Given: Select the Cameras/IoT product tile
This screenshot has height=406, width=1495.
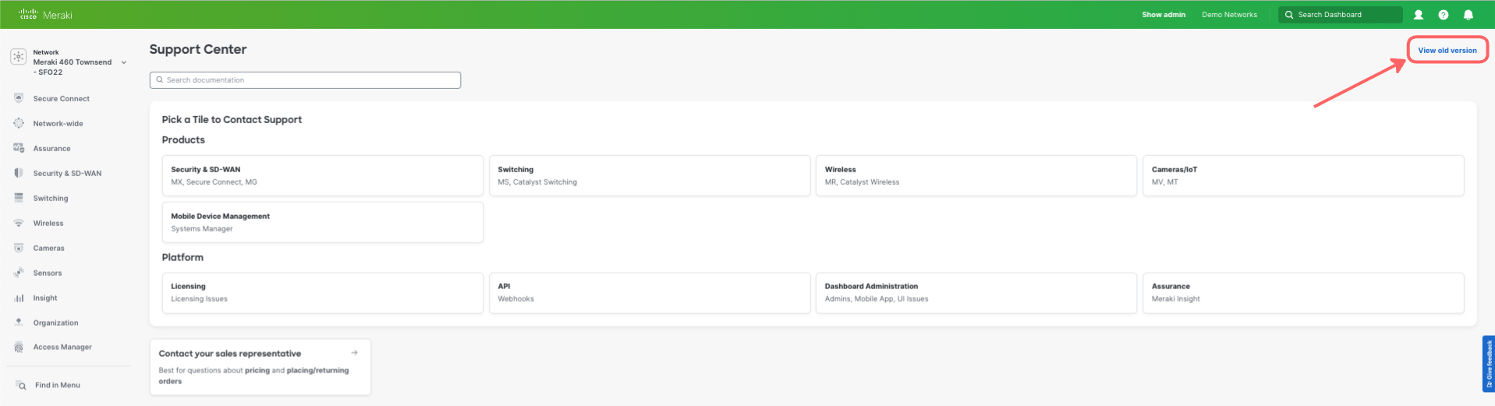Looking at the screenshot, I should [x=1303, y=175].
